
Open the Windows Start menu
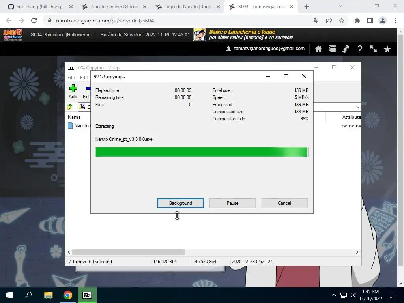click(x=9, y=295)
